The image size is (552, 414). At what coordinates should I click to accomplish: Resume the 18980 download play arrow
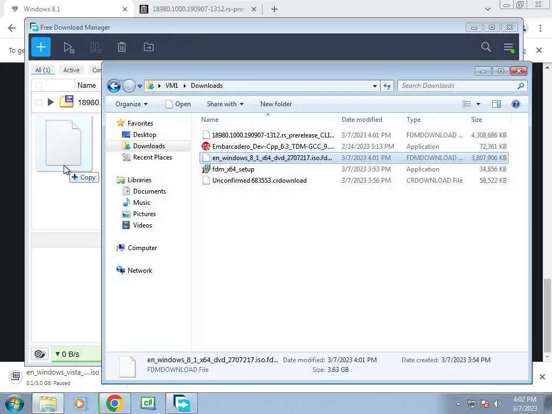click(51, 102)
